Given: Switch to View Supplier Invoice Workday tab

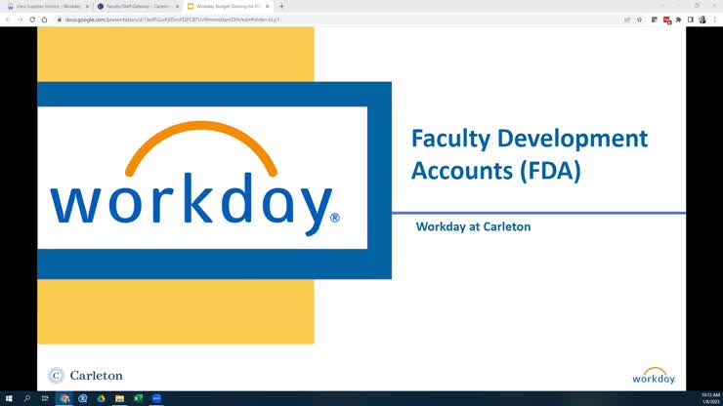Looking at the screenshot, I should click(x=46, y=7).
